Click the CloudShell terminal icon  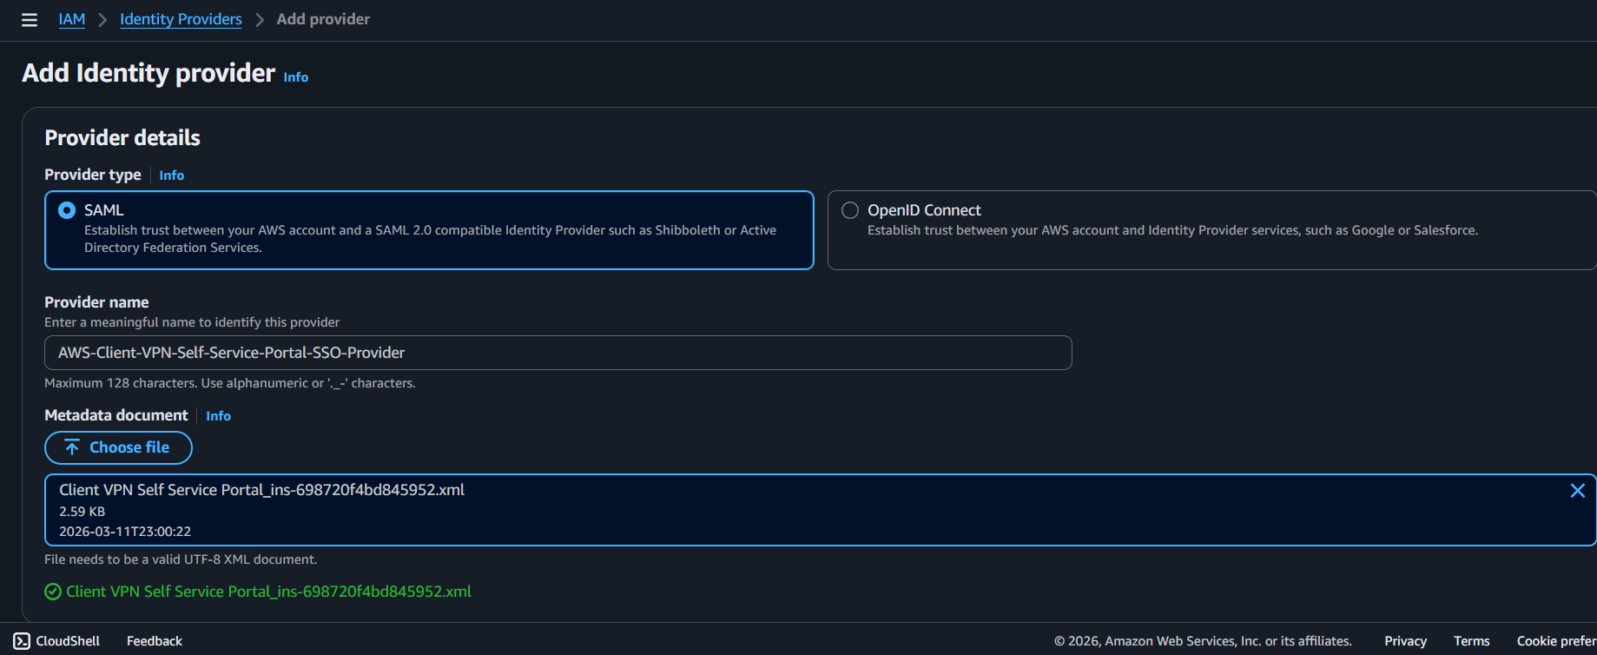coord(22,641)
